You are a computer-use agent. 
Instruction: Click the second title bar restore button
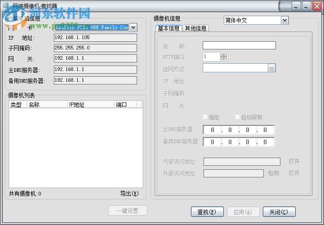306,6
